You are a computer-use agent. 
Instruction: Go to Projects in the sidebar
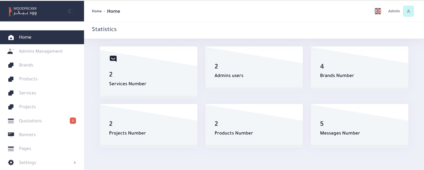pyautogui.click(x=27, y=107)
